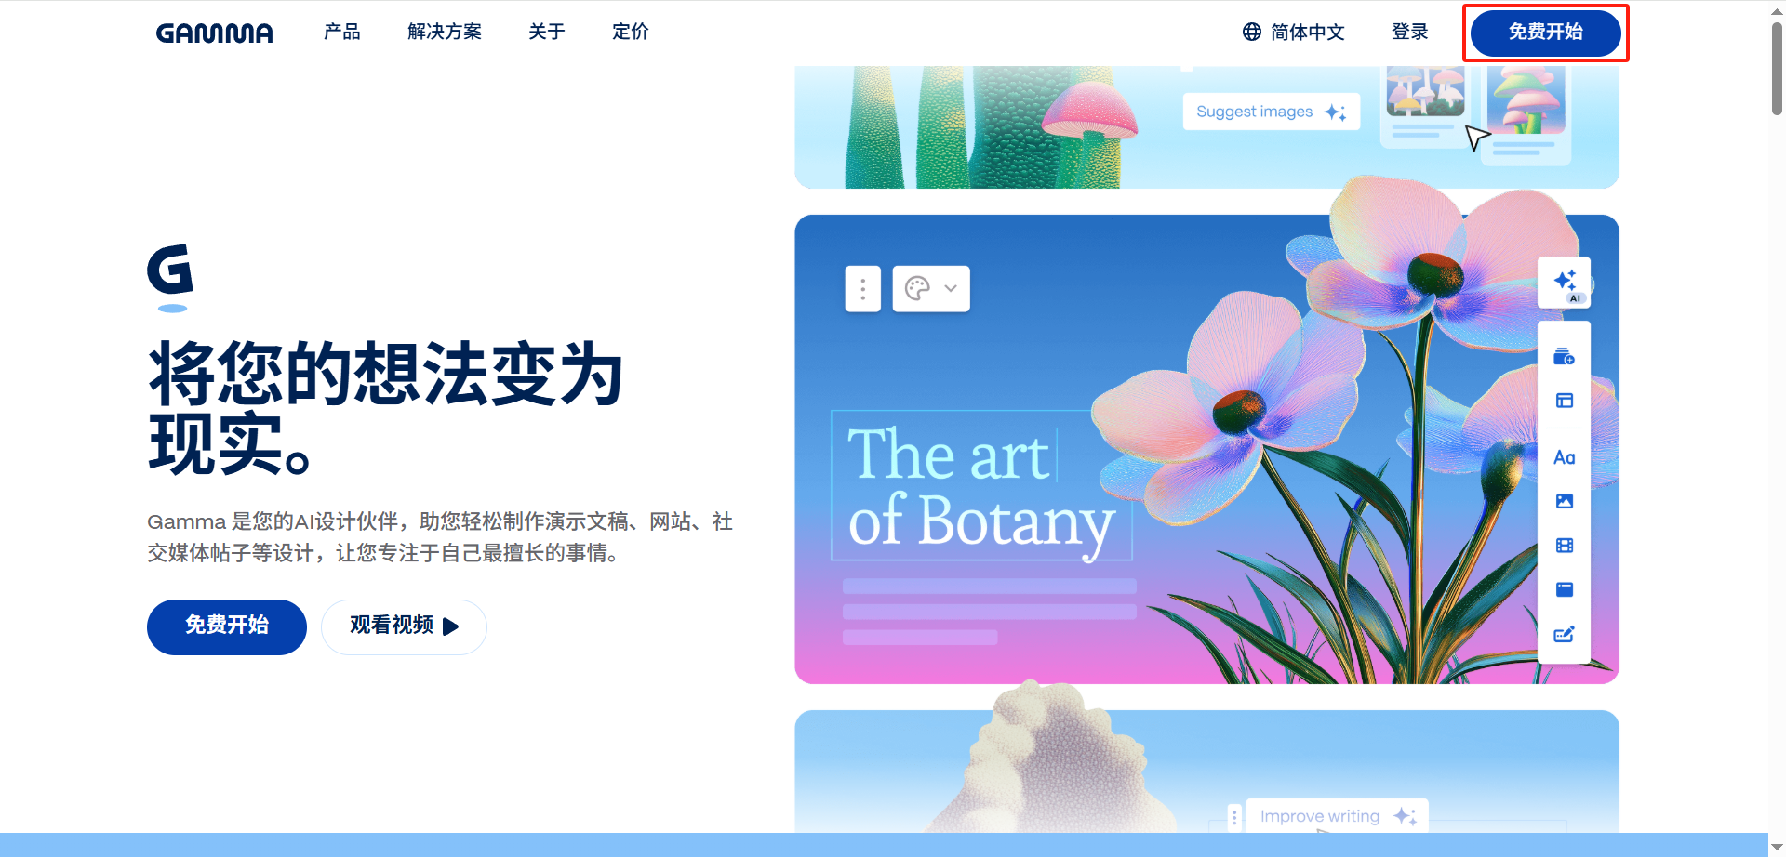This screenshot has height=857, width=1786.
Task: Open the 产品 menu
Action: click(341, 33)
